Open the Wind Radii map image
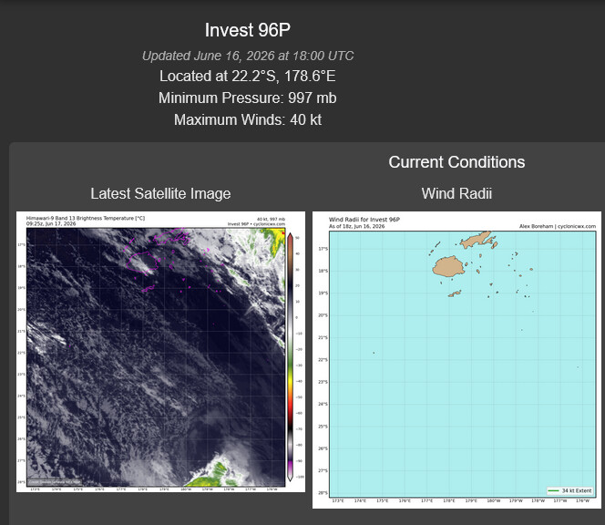This screenshot has width=605, height=525. (x=456, y=360)
